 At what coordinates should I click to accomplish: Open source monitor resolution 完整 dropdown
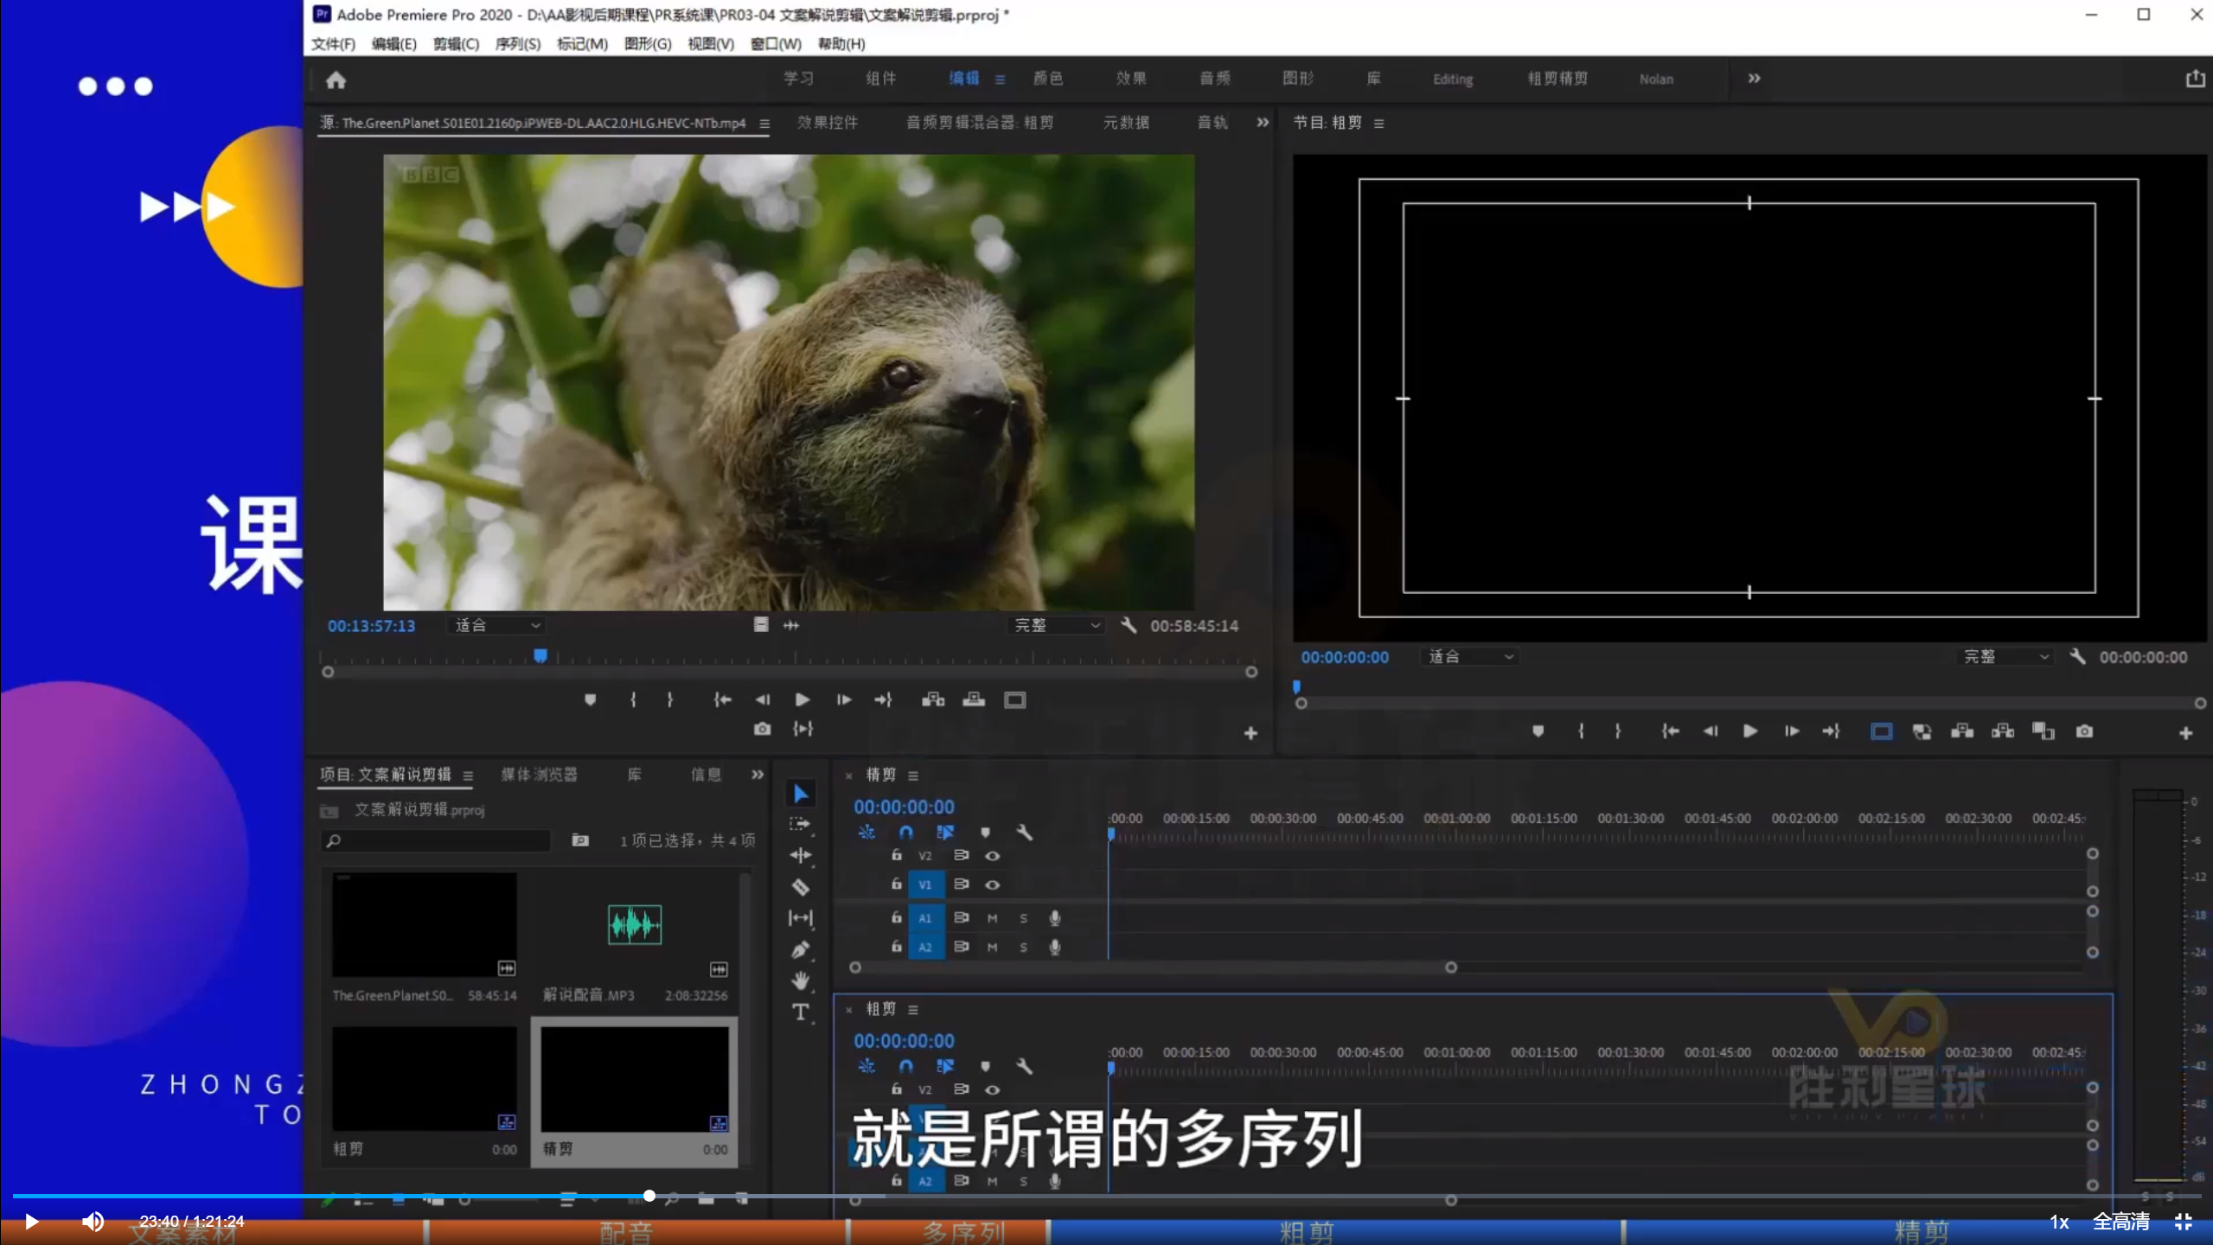[1057, 625]
